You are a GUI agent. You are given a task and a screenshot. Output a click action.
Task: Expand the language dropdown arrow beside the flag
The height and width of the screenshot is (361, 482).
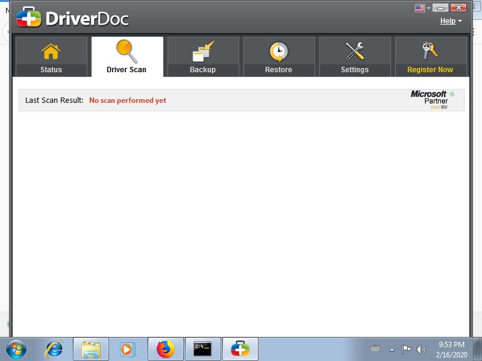pyautogui.click(x=428, y=8)
